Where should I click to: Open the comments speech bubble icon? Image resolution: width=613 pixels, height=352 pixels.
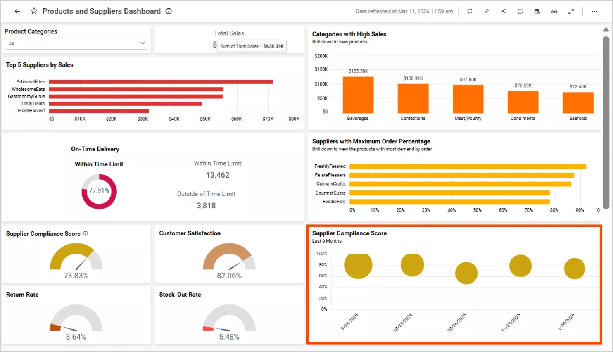pos(520,11)
